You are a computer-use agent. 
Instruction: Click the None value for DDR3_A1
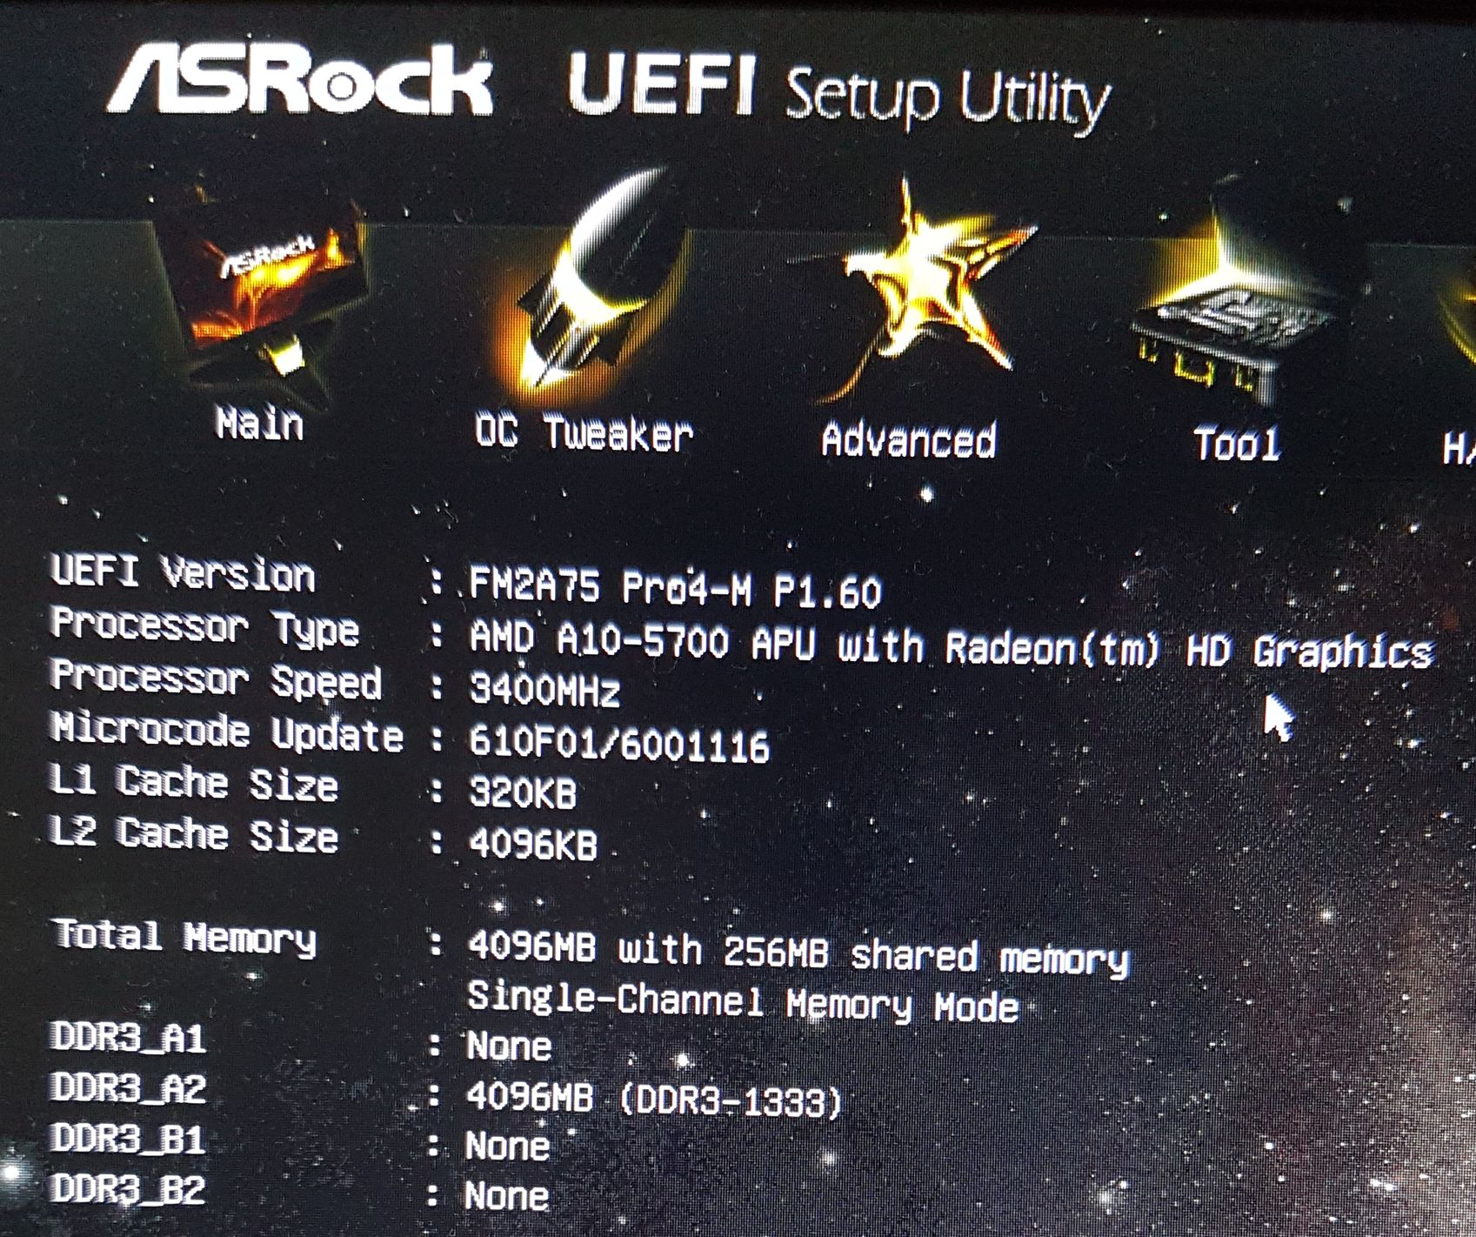click(x=509, y=1045)
